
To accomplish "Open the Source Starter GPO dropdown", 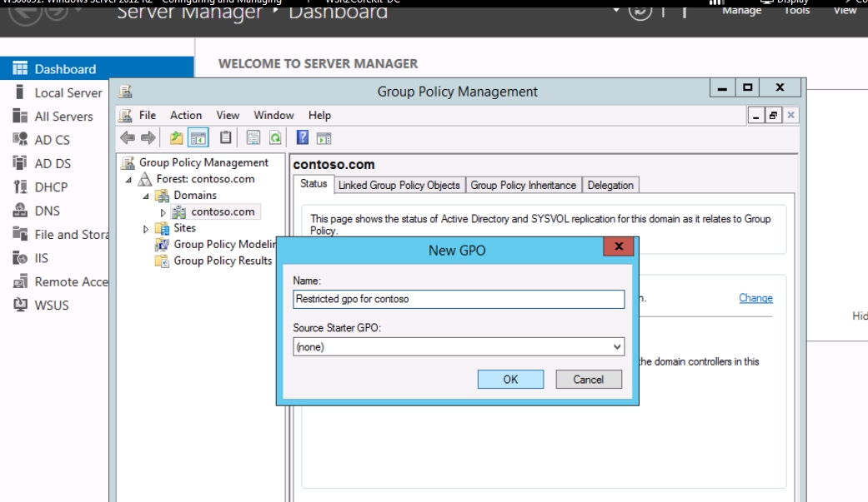I will point(616,347).
